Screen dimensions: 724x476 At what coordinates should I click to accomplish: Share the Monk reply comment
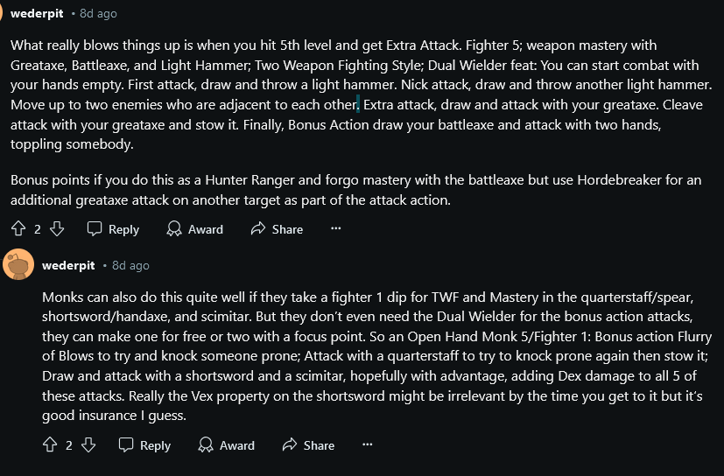coord(308,445)
